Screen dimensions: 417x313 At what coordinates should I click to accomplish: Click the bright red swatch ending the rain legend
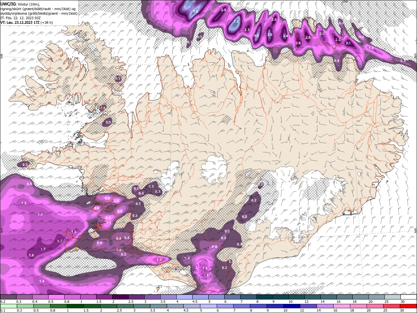point(408,306)
